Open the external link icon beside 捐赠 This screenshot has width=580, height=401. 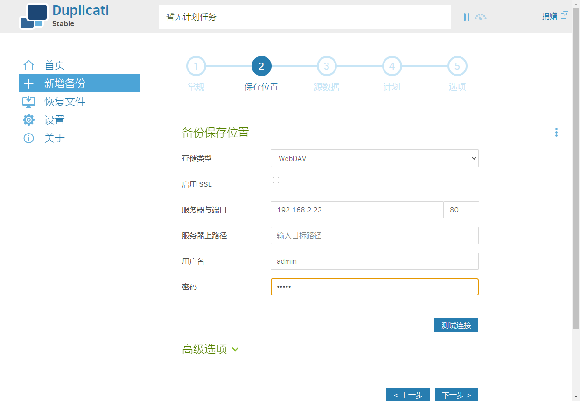564,15
